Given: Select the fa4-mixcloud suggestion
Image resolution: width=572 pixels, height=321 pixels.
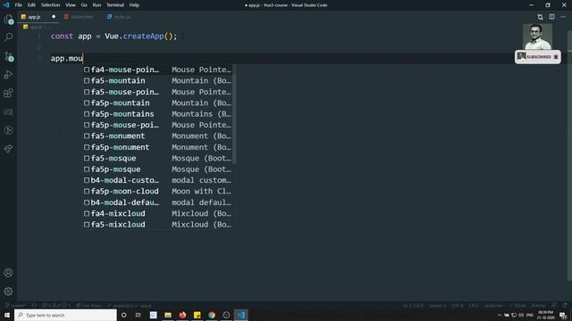Looking at the screenshot, I should (x=157, y=213).
